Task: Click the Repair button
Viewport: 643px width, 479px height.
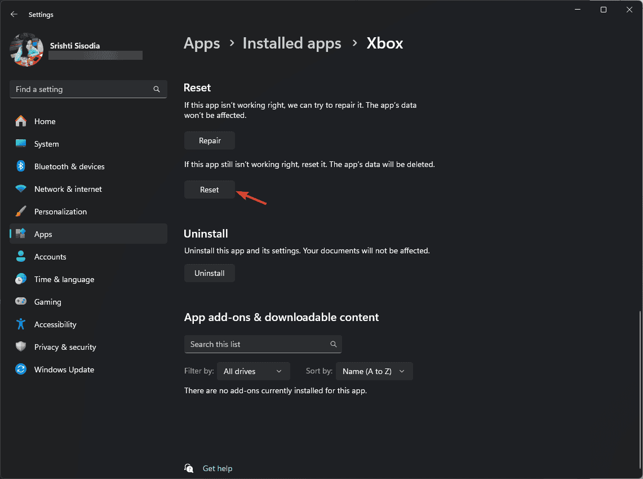Action: tap(210, 140)
